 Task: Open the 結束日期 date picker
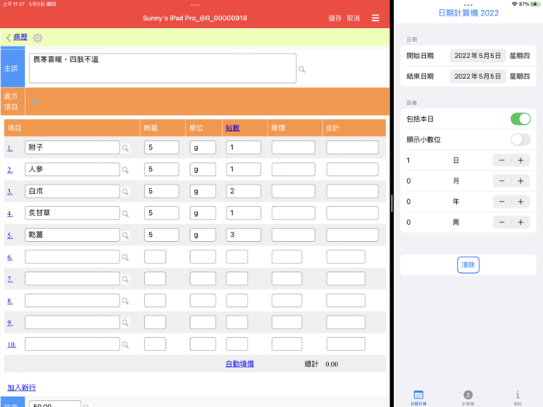(x=478, y=77)
